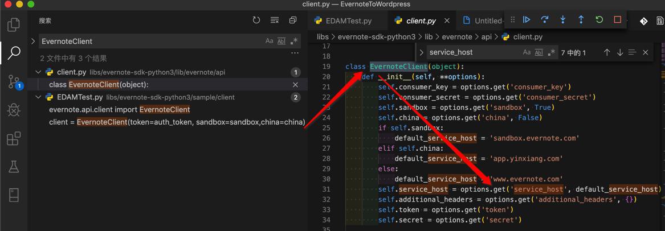Screen dimensions: 665x231
Task: Toggle Match Case in find widget
Action: tap(527, 52)
